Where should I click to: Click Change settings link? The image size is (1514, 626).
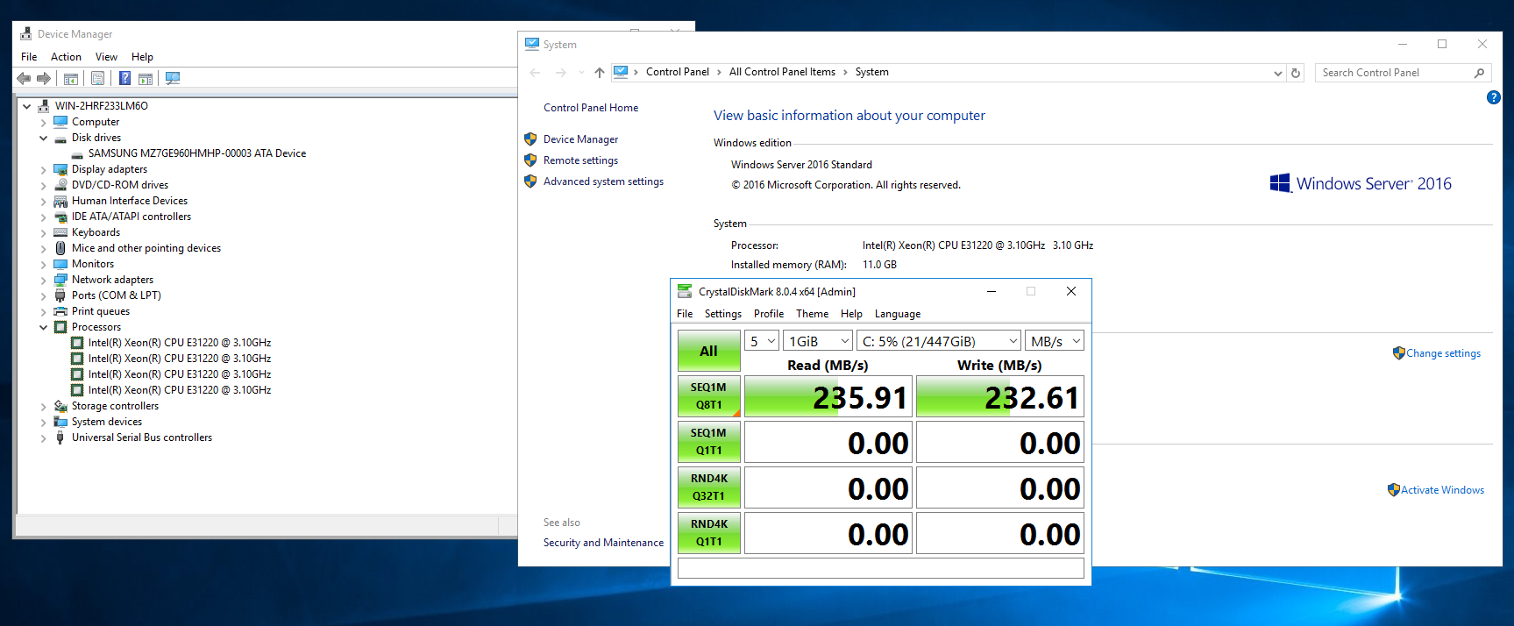tap(1443, 353)
